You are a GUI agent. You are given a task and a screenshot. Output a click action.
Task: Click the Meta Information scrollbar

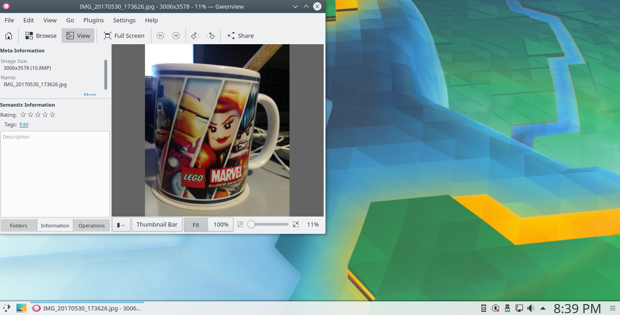(106, 74)
